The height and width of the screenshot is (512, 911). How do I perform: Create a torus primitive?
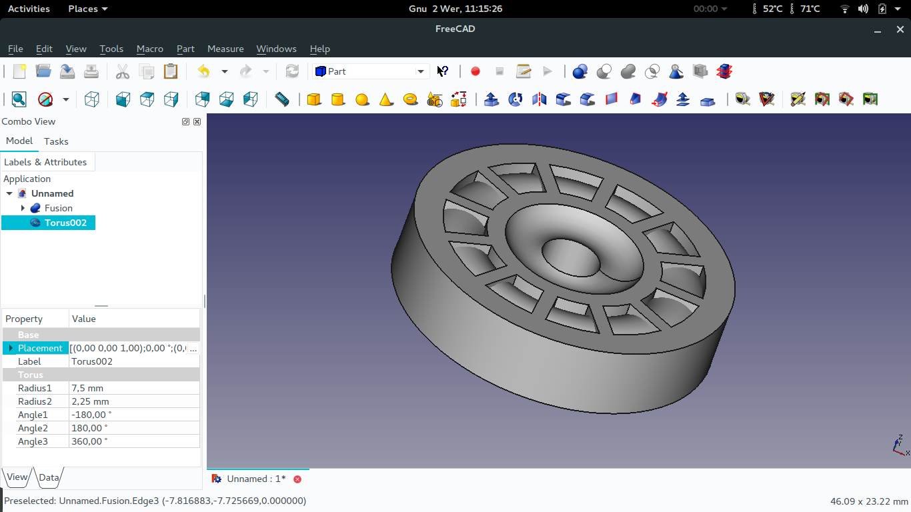(410, 99)
